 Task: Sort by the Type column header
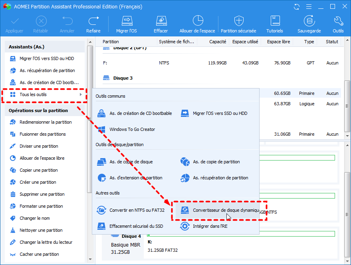(x=309, y=42)
